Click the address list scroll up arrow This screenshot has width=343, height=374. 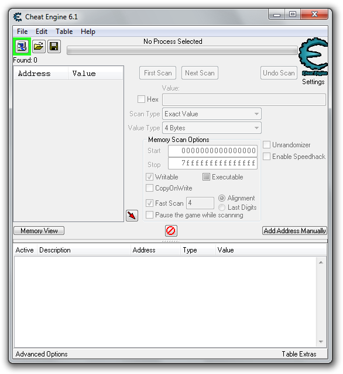pyautogui.click(x=321, y=262)
